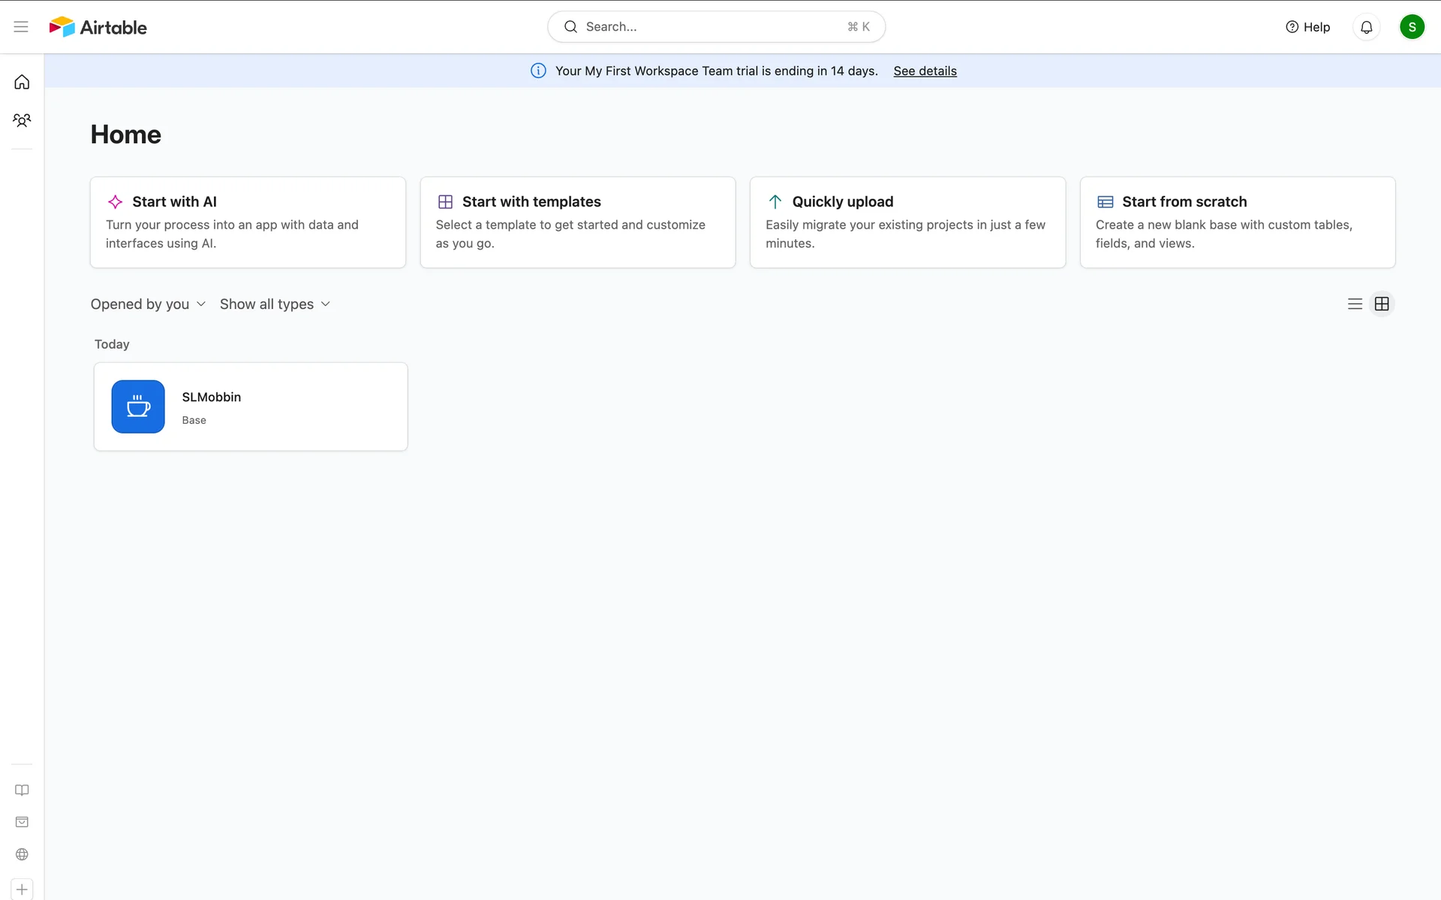Expand the Opened by you dropdown

[148, 304]
